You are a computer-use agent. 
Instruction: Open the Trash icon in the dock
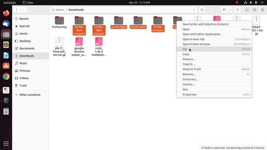click(x=6, y=111)
